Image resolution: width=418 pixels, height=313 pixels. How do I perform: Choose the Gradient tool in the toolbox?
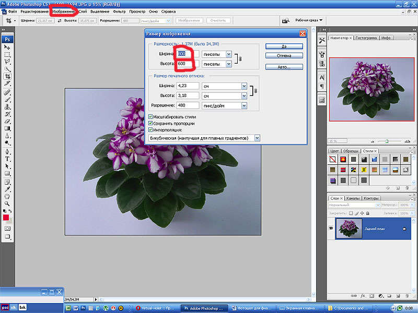[x=8, y=128]
